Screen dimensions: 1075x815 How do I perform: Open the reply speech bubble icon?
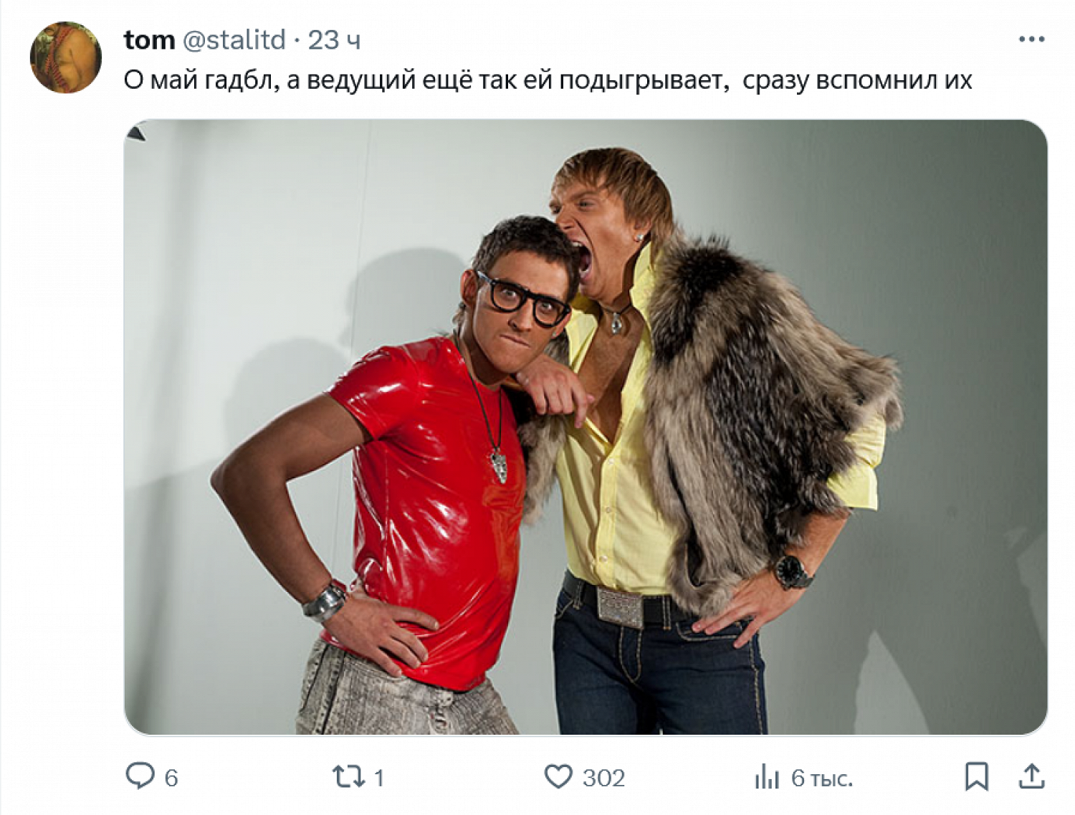click(x=140, y=776)
